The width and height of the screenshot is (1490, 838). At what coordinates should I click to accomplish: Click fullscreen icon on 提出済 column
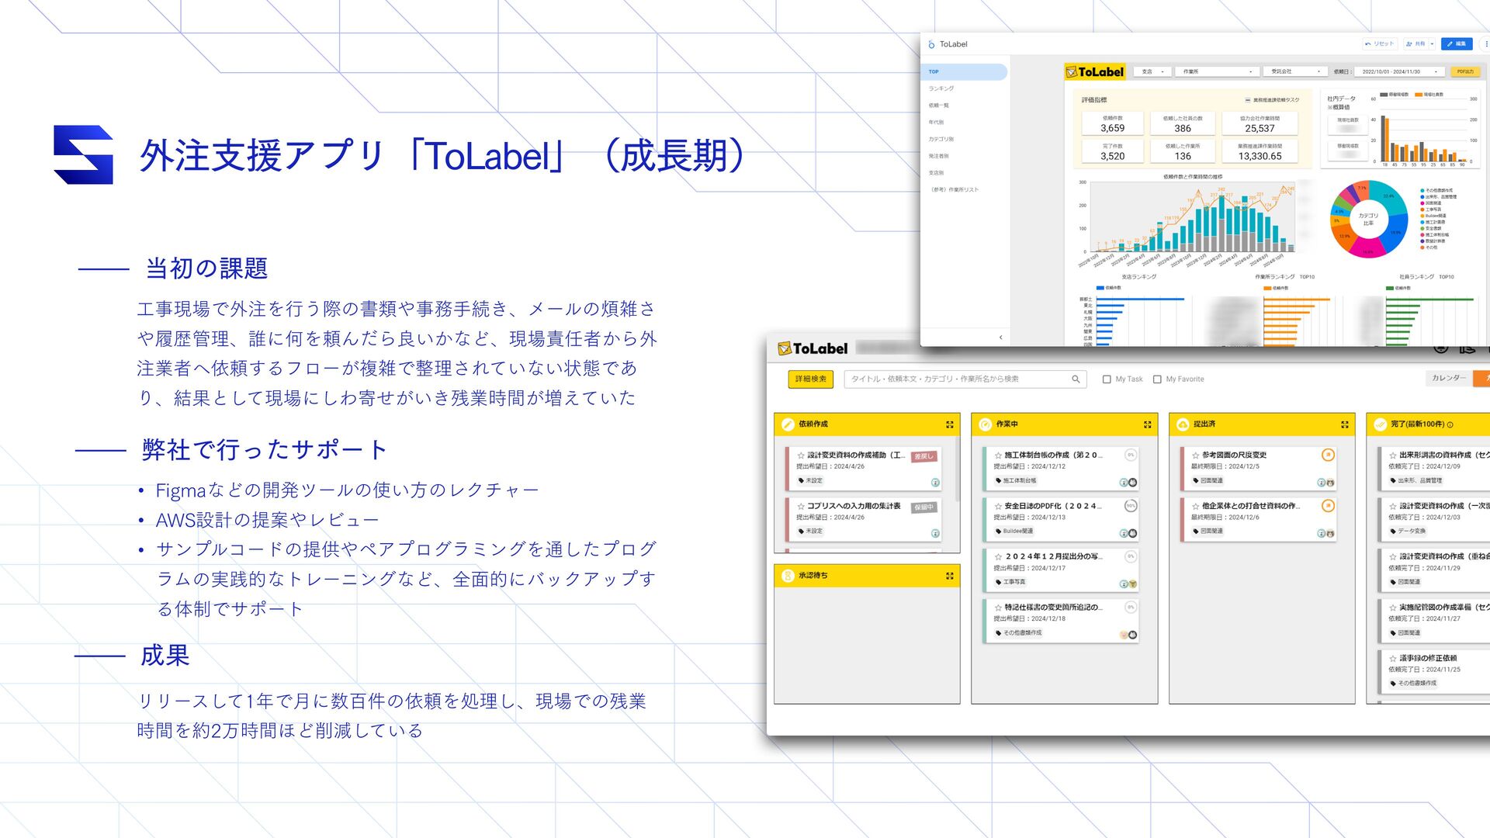(1344, 424)
